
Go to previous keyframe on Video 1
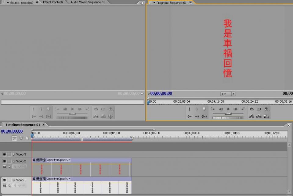click(x=15, y=185)
